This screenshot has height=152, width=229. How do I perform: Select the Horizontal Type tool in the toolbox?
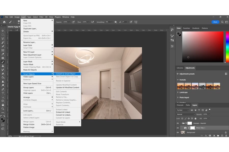point(3,93)
